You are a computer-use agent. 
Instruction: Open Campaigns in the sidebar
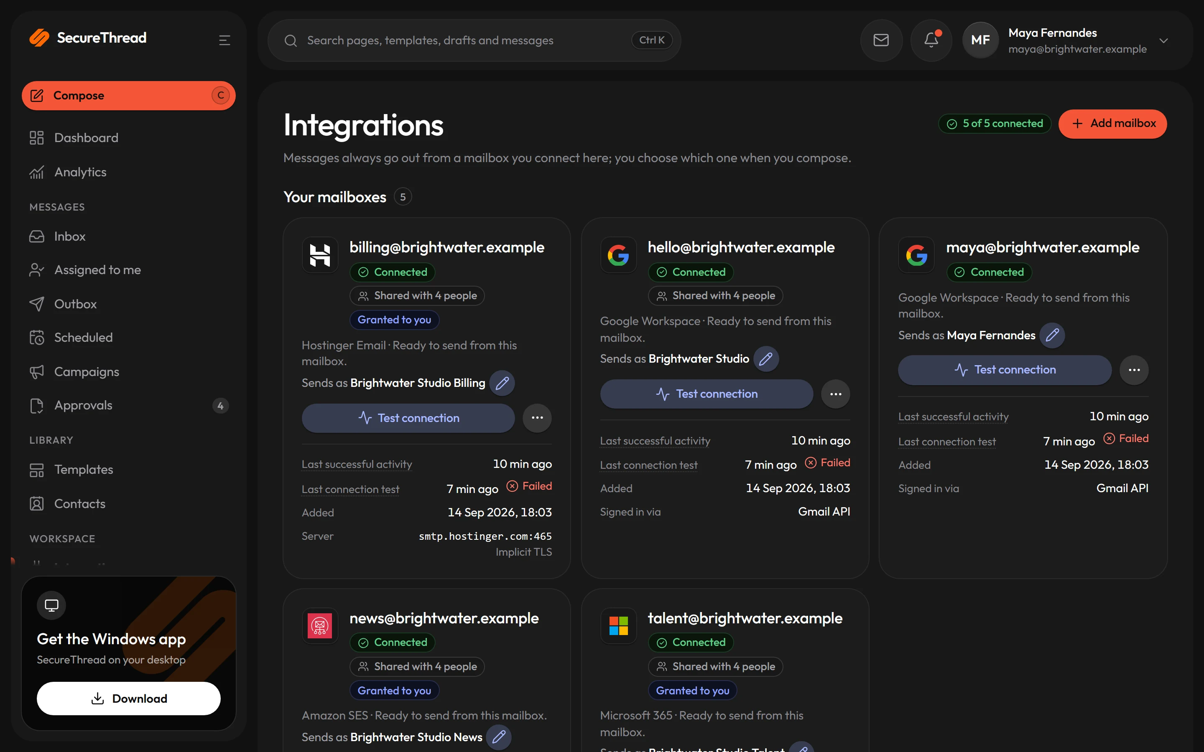pos(128,371)
